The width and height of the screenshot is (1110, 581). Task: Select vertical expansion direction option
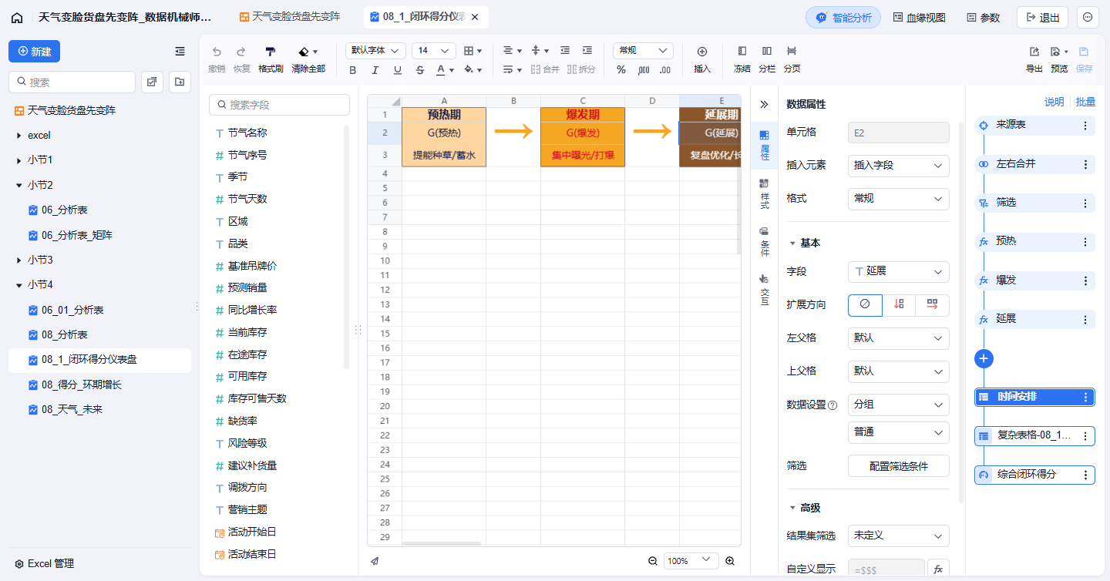pos(899,305)
